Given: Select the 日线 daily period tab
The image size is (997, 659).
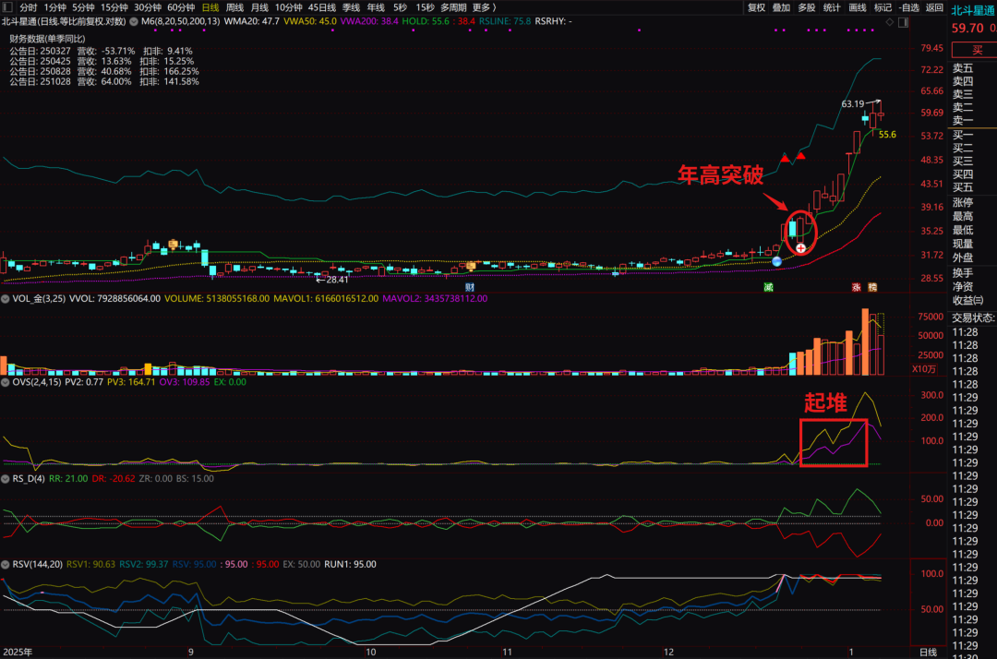Looking at the screenshot, I should [210, 7].
